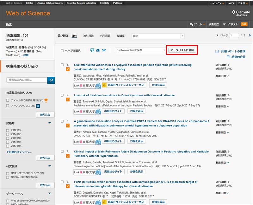Screen dimensions: 253x205
Task: Open the EndNote onlineに保存 dropdown
Action: coord(140,50)
